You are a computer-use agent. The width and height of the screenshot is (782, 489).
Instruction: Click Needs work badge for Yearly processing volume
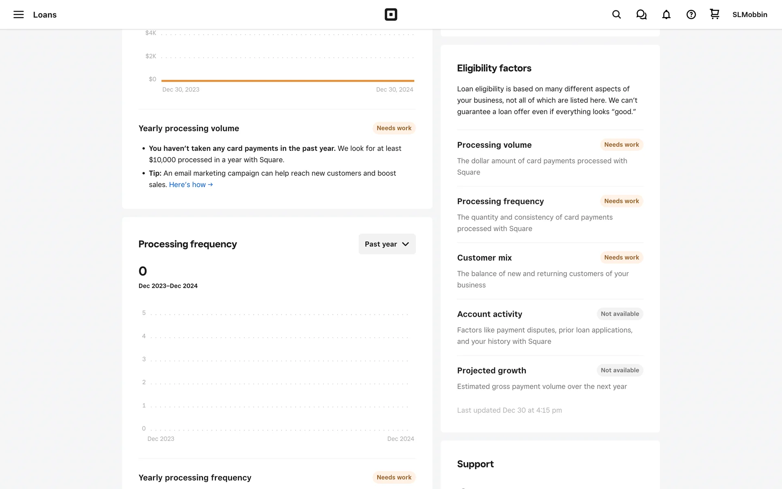click(393, 128)
